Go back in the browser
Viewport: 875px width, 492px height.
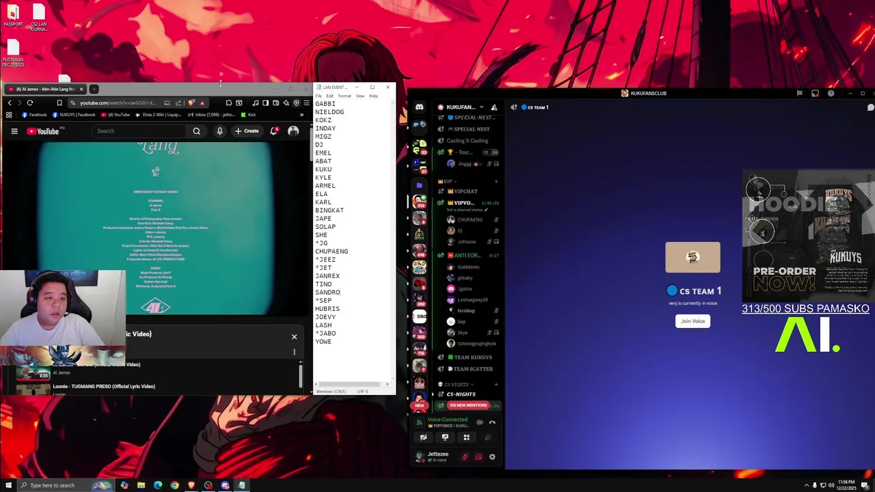10,102
